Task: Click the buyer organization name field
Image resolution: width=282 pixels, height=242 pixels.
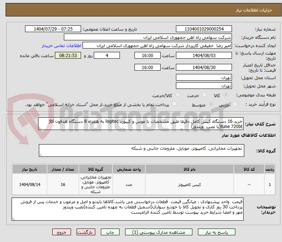Action: (x=148, y=37)
